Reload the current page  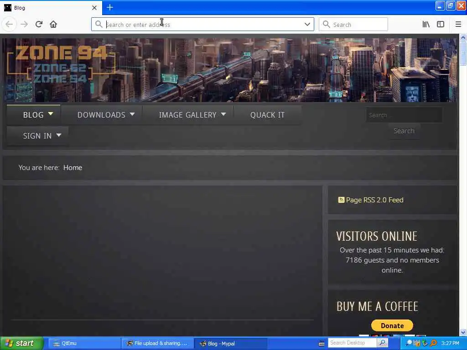pyautogui.click(x=39, y=24)
